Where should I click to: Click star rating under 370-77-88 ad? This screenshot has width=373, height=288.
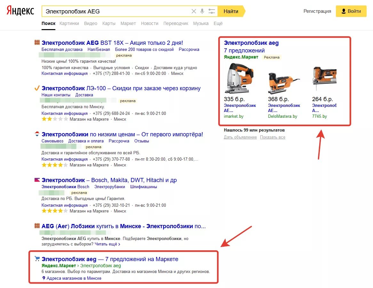55,165
